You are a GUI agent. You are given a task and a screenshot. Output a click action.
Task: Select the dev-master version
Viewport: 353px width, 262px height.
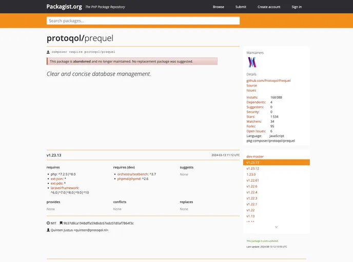[255, 157]
